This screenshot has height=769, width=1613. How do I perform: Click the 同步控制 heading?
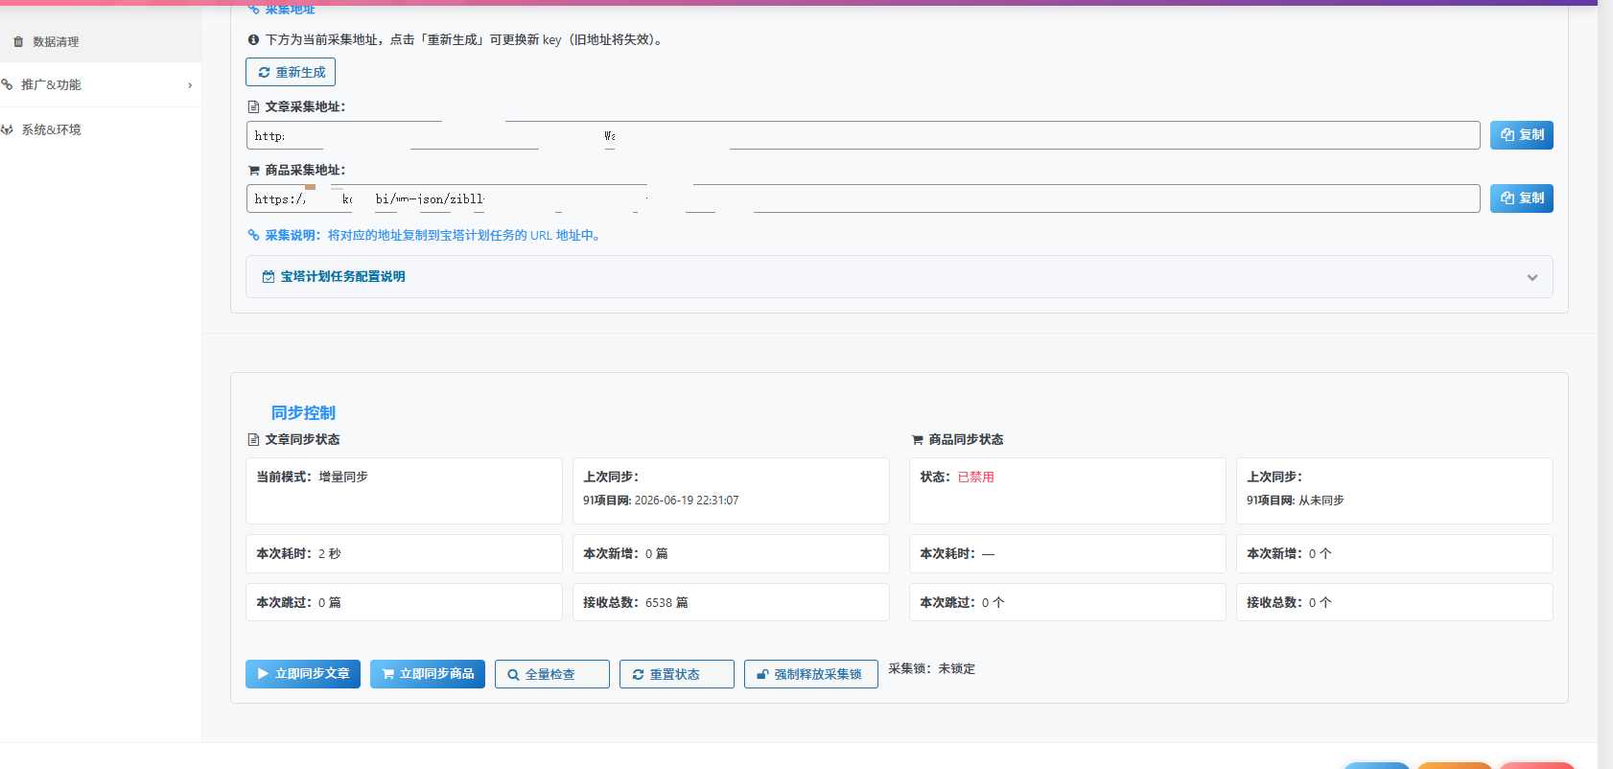coord(303,412)
